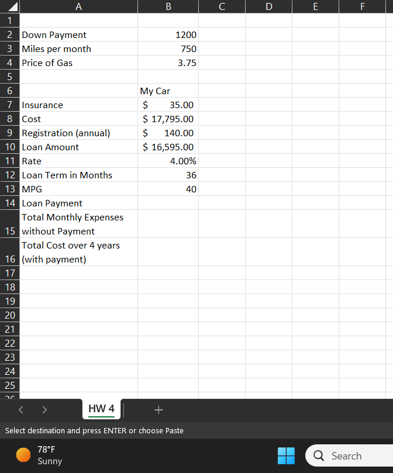Switch to the HW 4 sheet tab
Image resolution: width=393 pixels, height=473 pixels.
coord(101,409)
